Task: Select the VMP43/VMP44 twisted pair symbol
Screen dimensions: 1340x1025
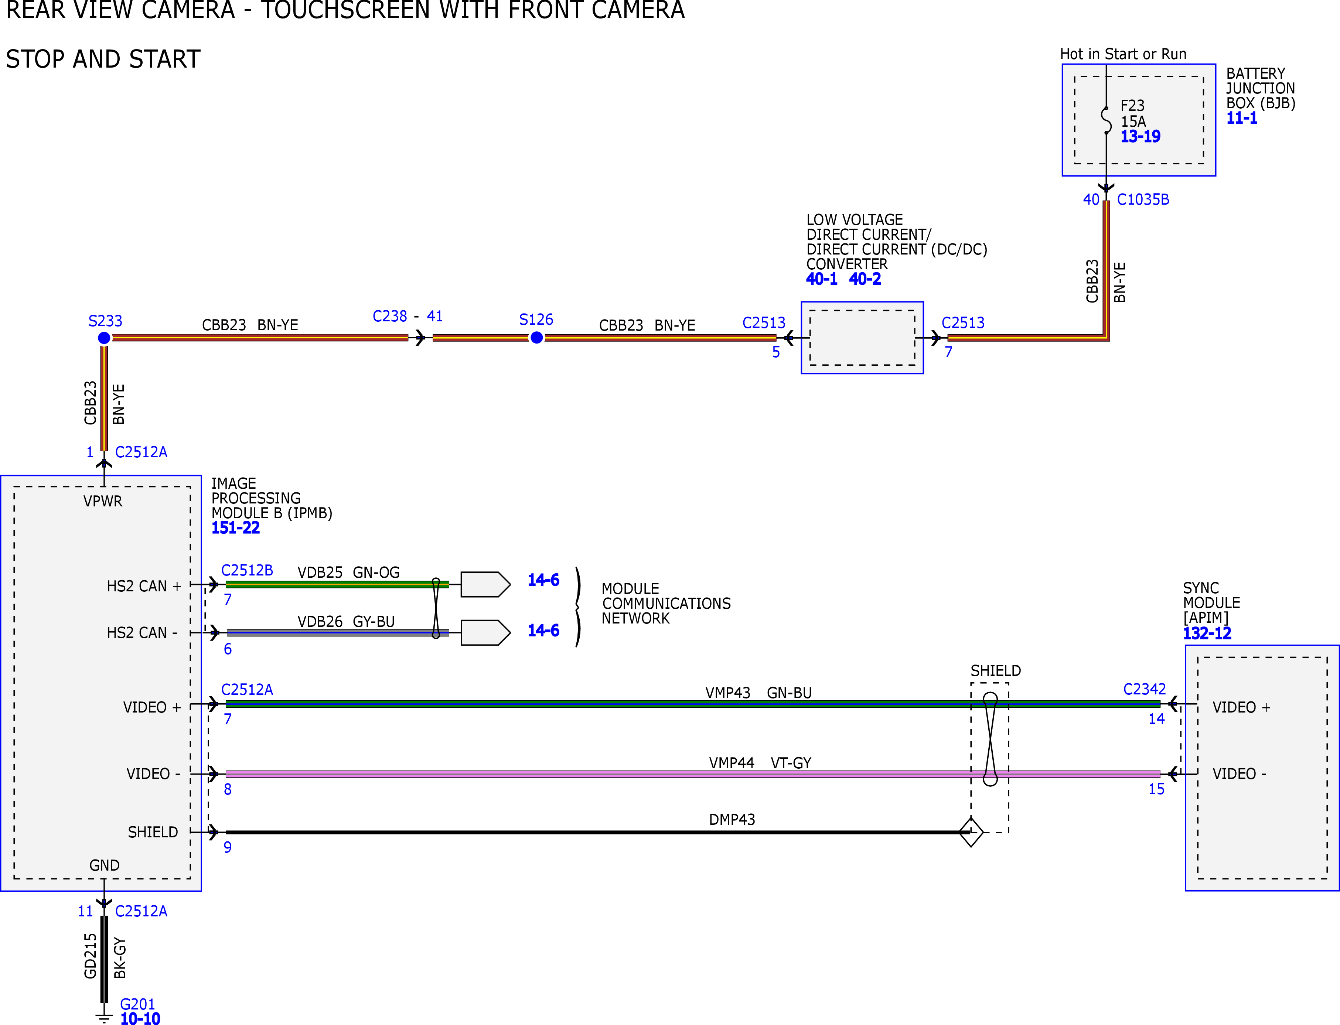Action: tap(990, 739)
